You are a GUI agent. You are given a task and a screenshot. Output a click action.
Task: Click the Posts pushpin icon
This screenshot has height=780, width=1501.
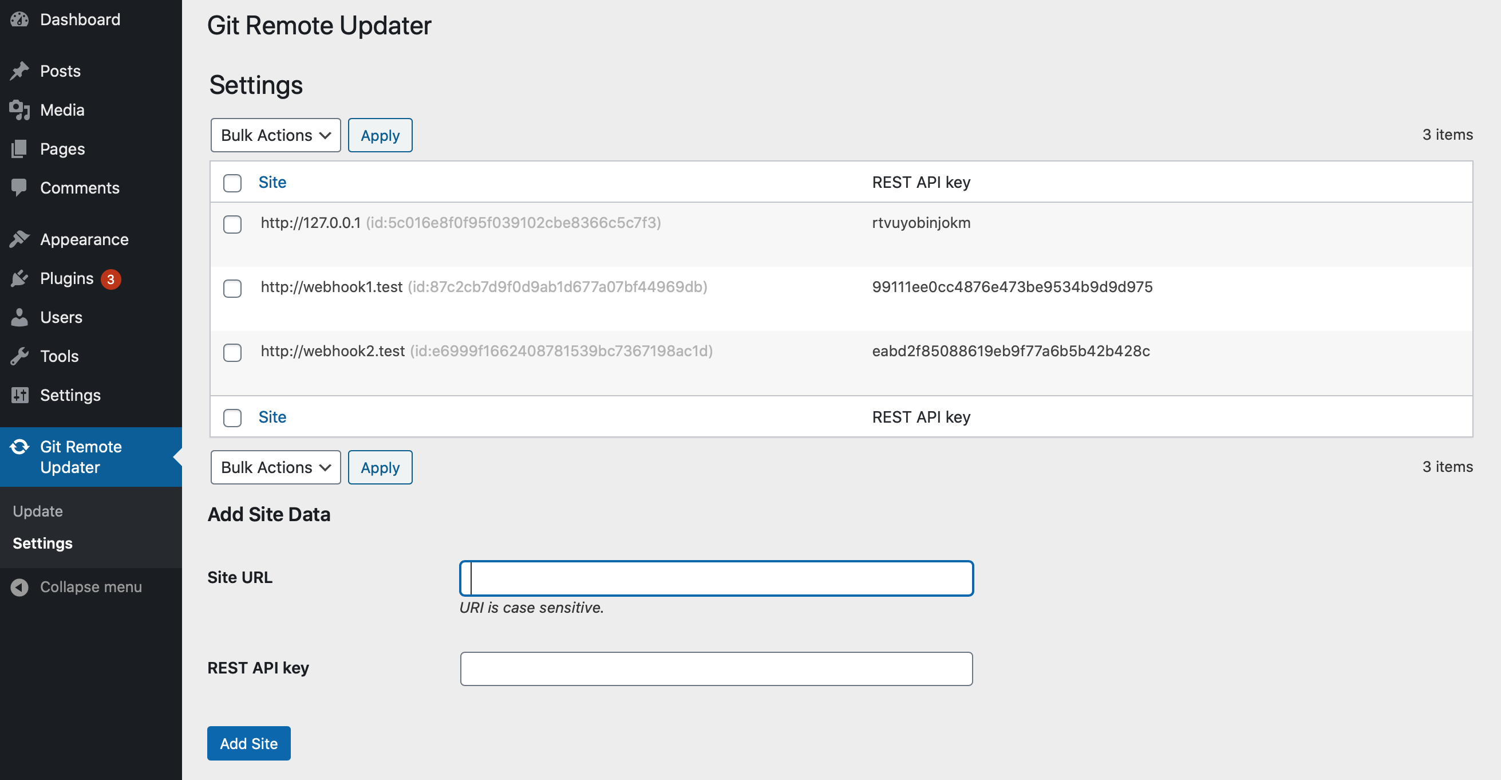19,71
